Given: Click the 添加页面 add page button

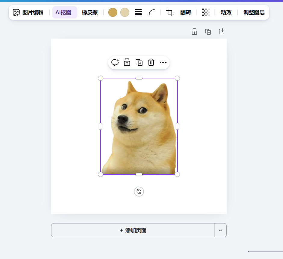Looking at the screenshot, I should click(x=133, y=230).
